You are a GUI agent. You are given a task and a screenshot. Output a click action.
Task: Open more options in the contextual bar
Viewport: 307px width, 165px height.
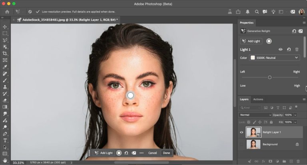click(142, 153)
